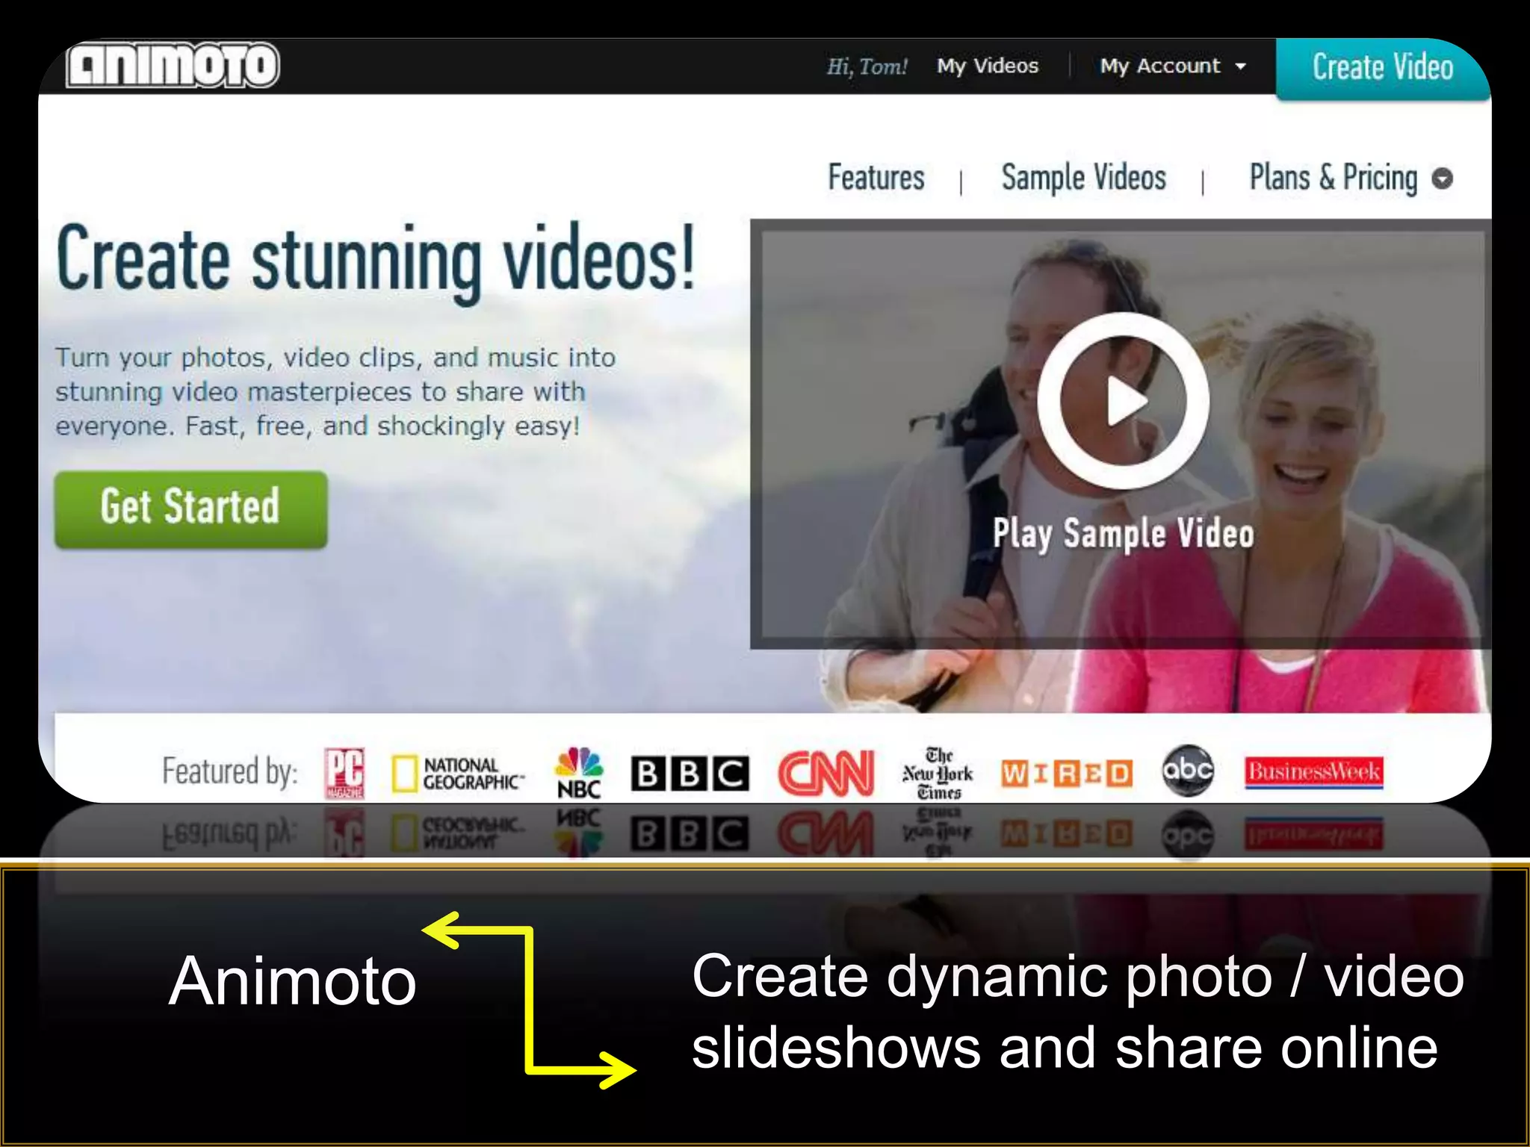Click the BusinessWeek logo
This screenshot has width=1530, height=1147.
coord(1314,772)
